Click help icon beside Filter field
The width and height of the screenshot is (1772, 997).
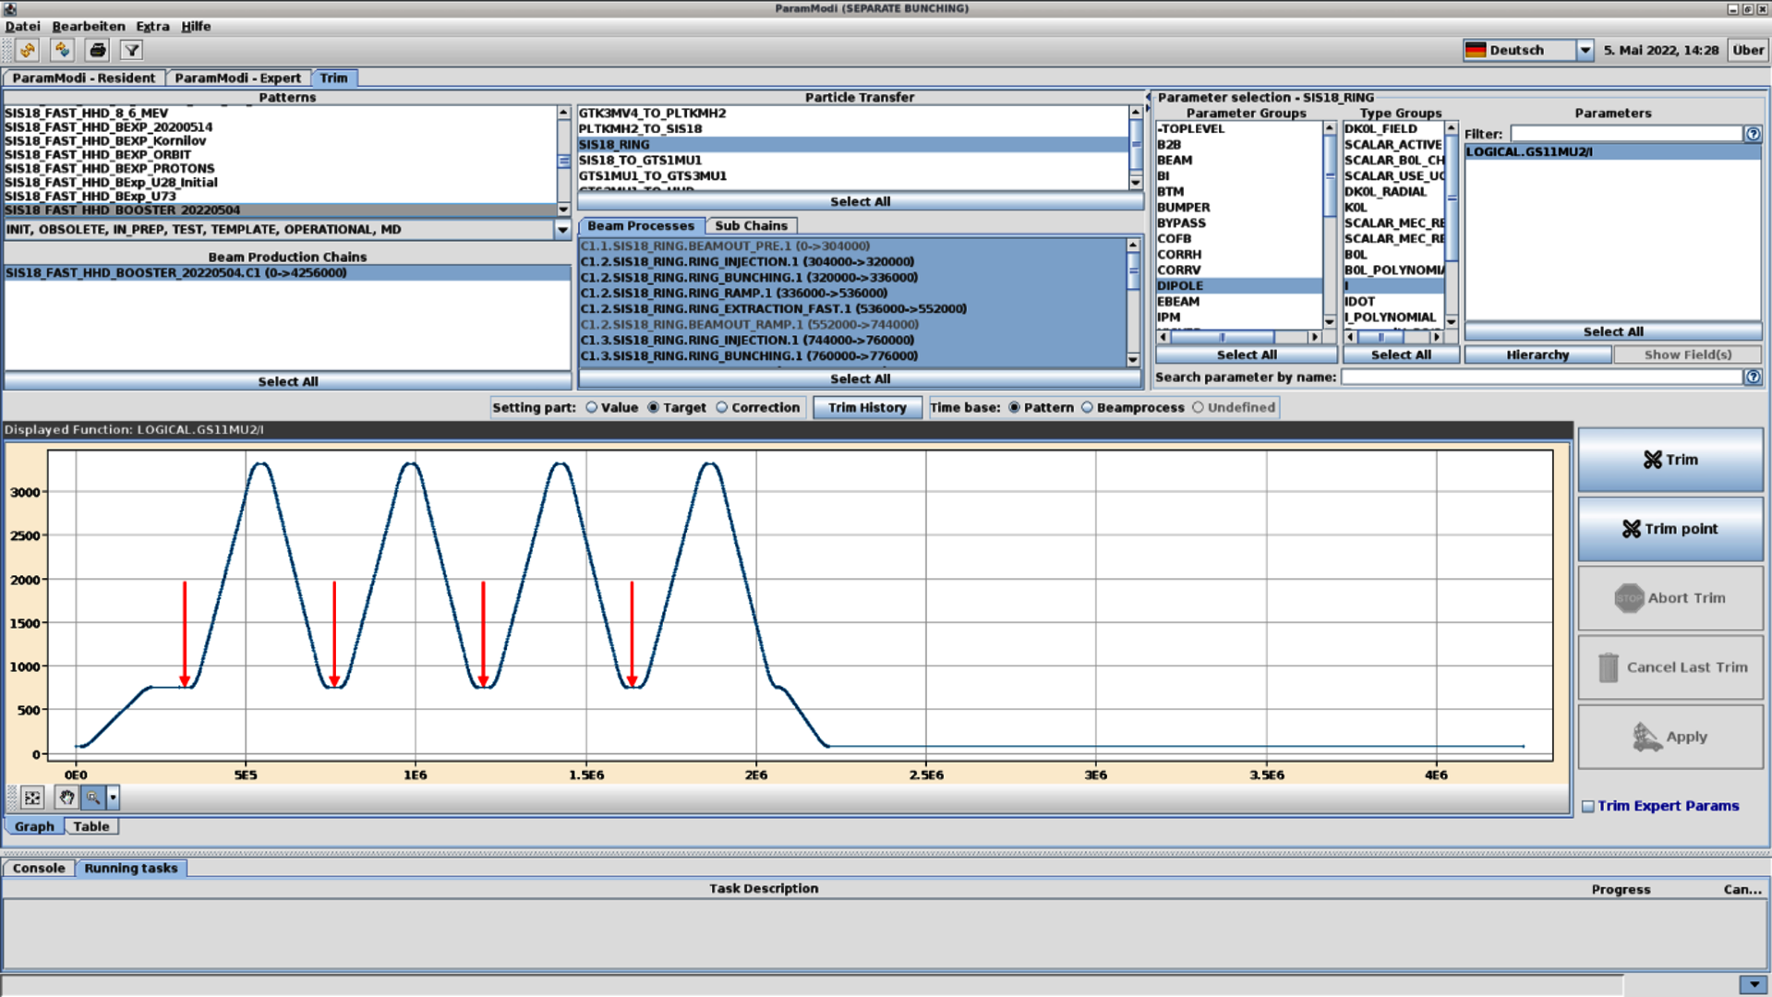point(1752,134)
